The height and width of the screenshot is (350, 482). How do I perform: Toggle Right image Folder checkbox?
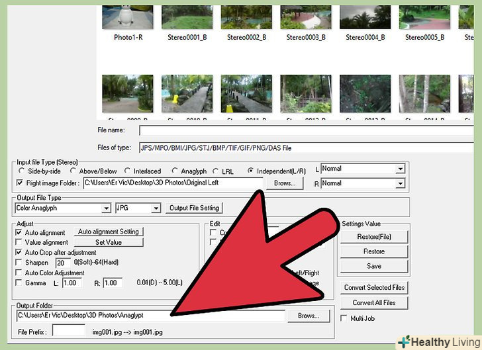coord(20,183)
